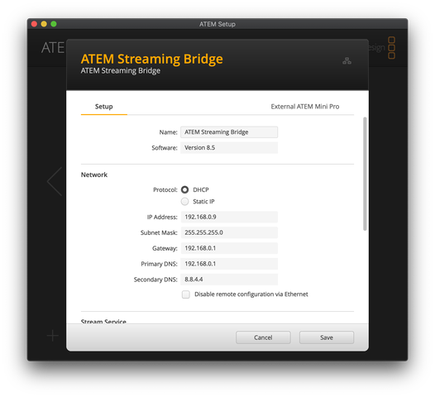
Task: Click the Primary DNS field
Action: click(229, 264)
